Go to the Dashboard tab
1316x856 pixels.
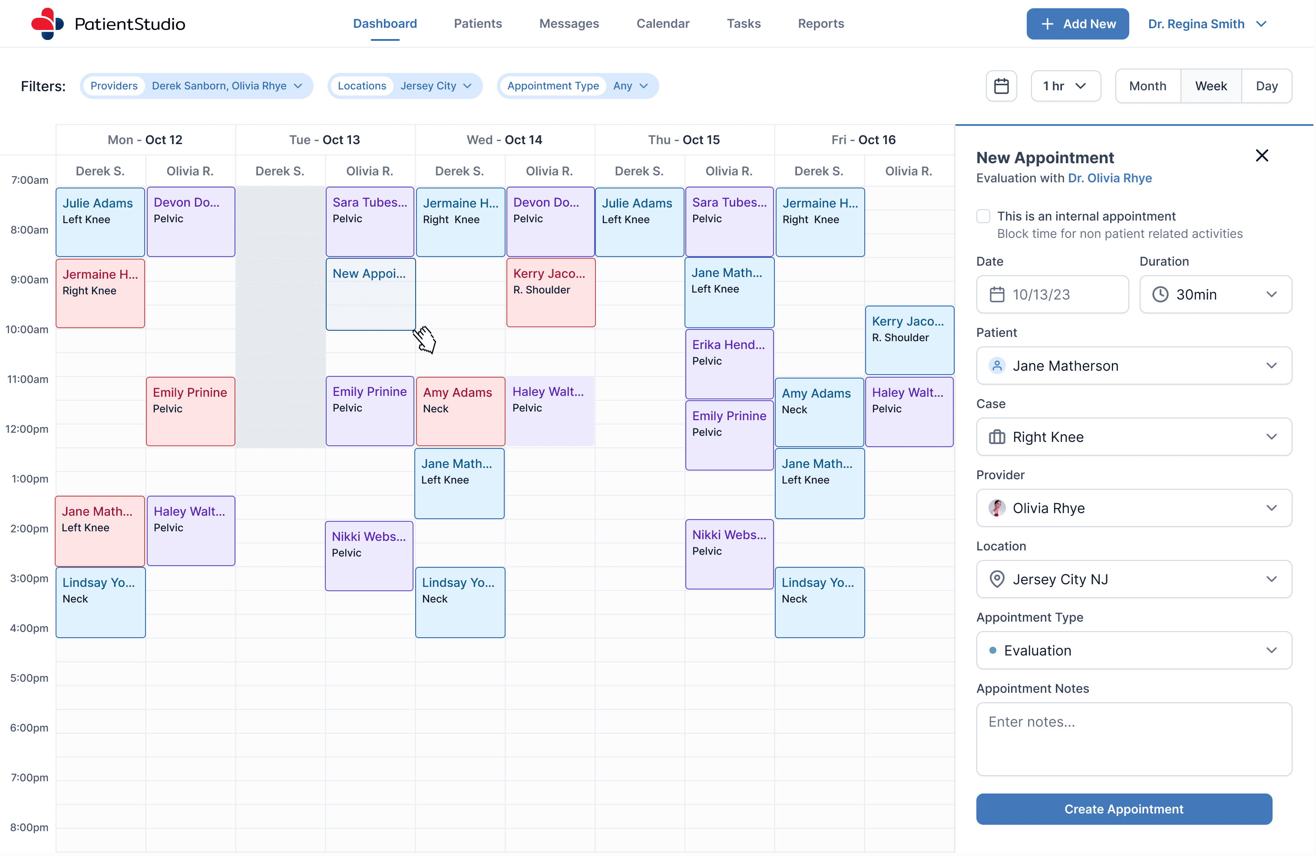pyautogui.click(x=385, y=24)
